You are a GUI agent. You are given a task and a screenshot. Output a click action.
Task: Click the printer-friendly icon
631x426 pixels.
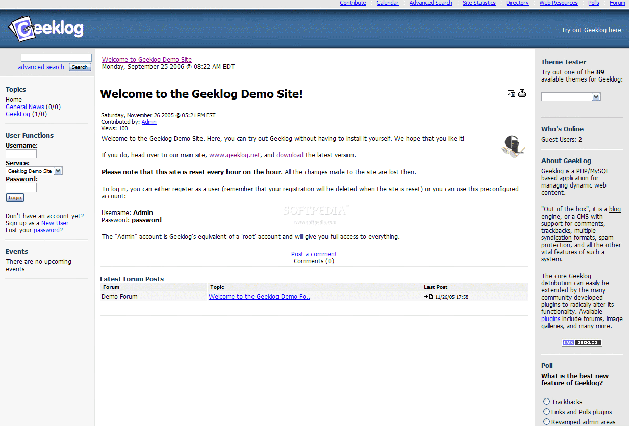[522, 93]
